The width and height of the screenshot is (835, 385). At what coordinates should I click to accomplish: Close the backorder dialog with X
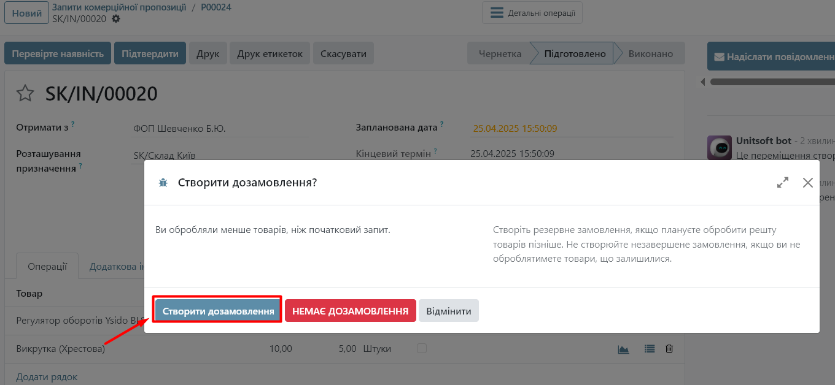807,183
